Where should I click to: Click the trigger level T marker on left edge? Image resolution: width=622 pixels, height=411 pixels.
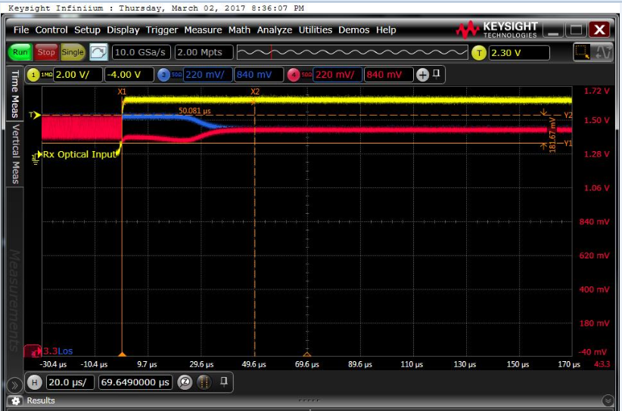[35, 116]
